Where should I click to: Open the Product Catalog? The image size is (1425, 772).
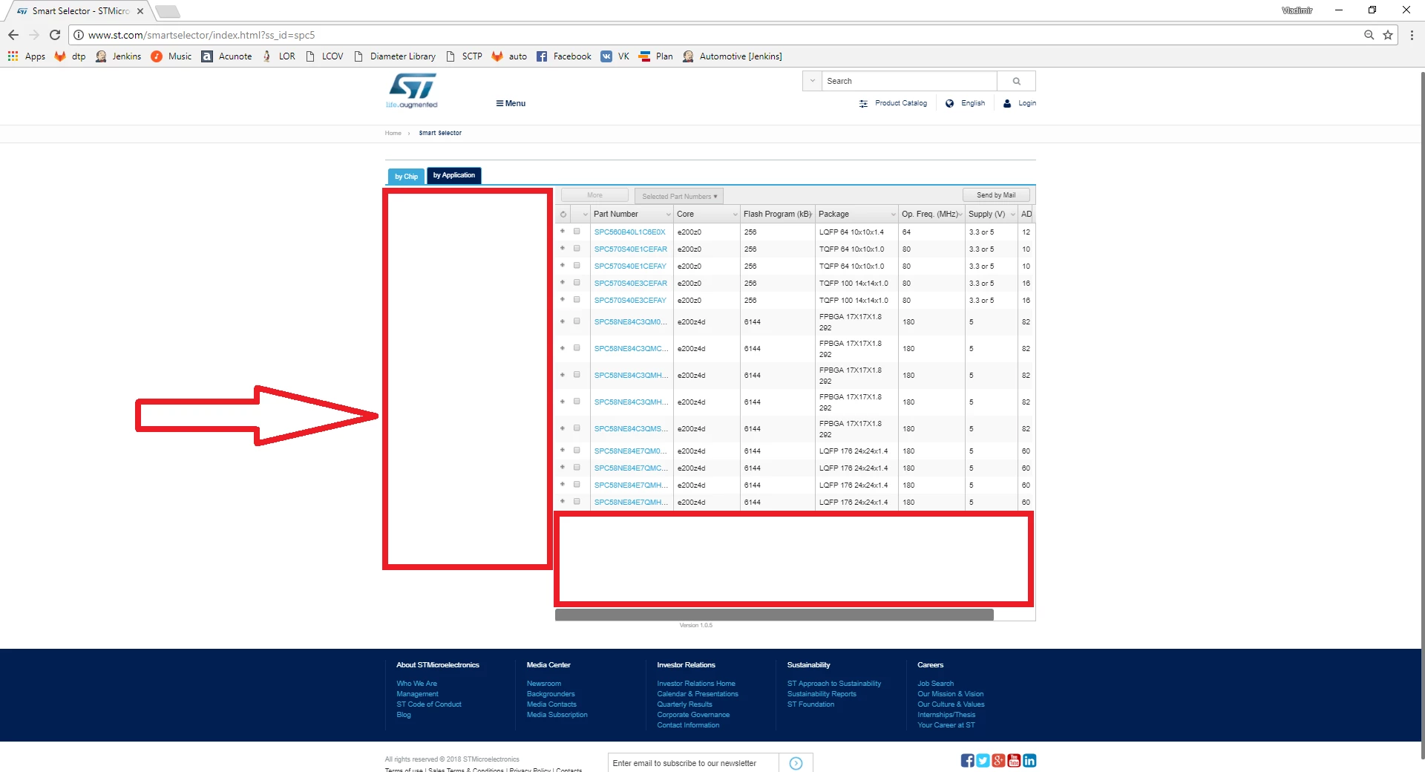coord(893,103)
